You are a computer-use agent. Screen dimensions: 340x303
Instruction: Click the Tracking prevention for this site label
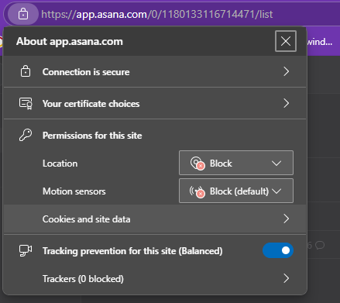[x=132, y=251]
